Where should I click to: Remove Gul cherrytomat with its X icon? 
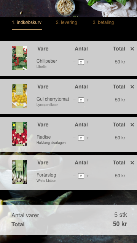132,87
